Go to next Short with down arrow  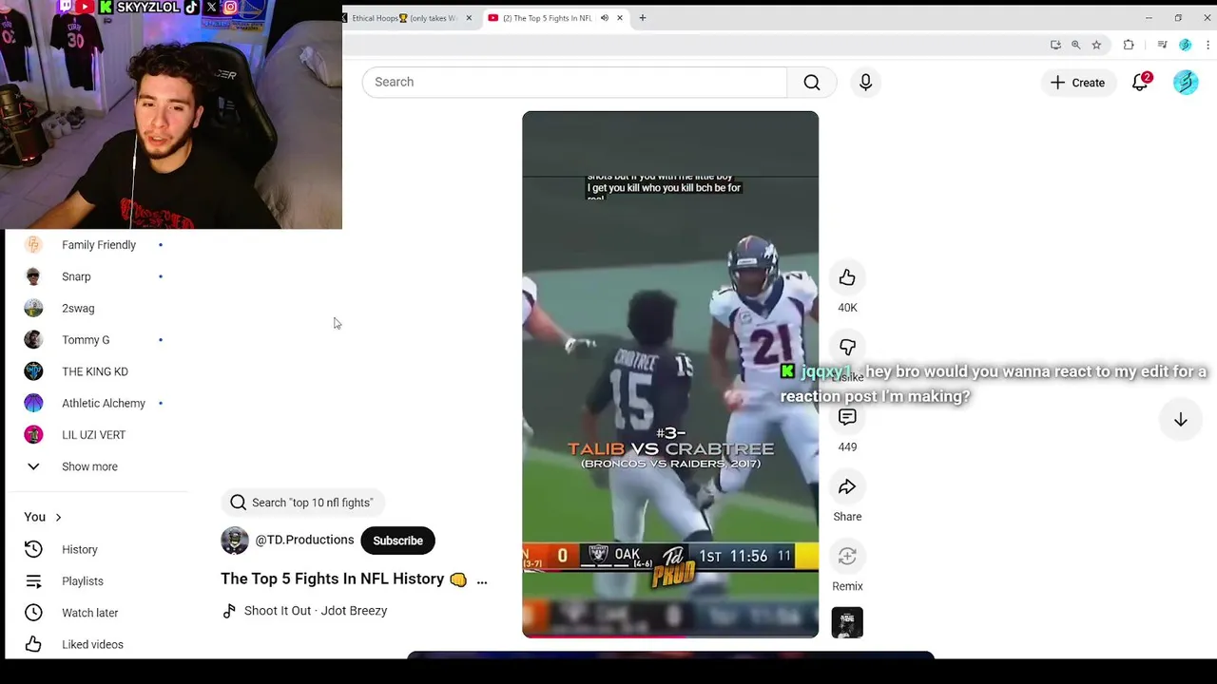tap(1180, 420)
